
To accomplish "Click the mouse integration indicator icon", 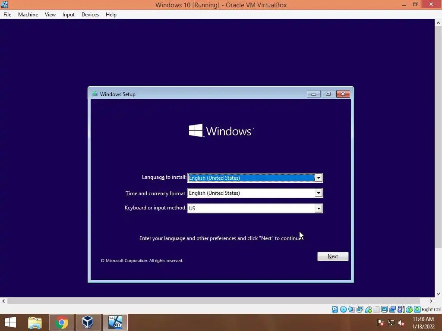I will click(409, 309).
